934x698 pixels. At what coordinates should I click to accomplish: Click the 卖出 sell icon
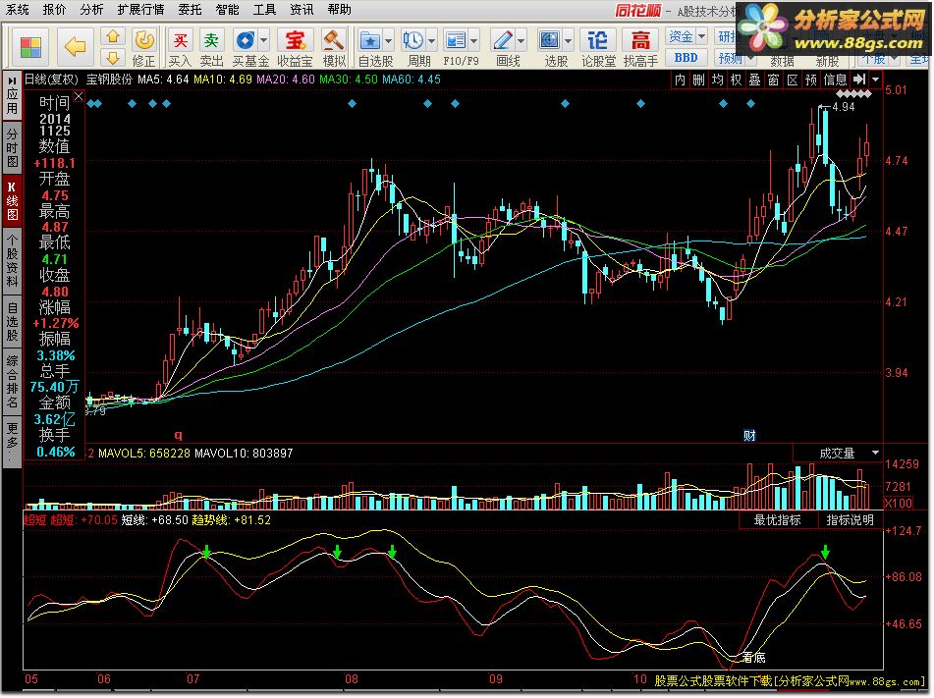[x=211, y=46]
